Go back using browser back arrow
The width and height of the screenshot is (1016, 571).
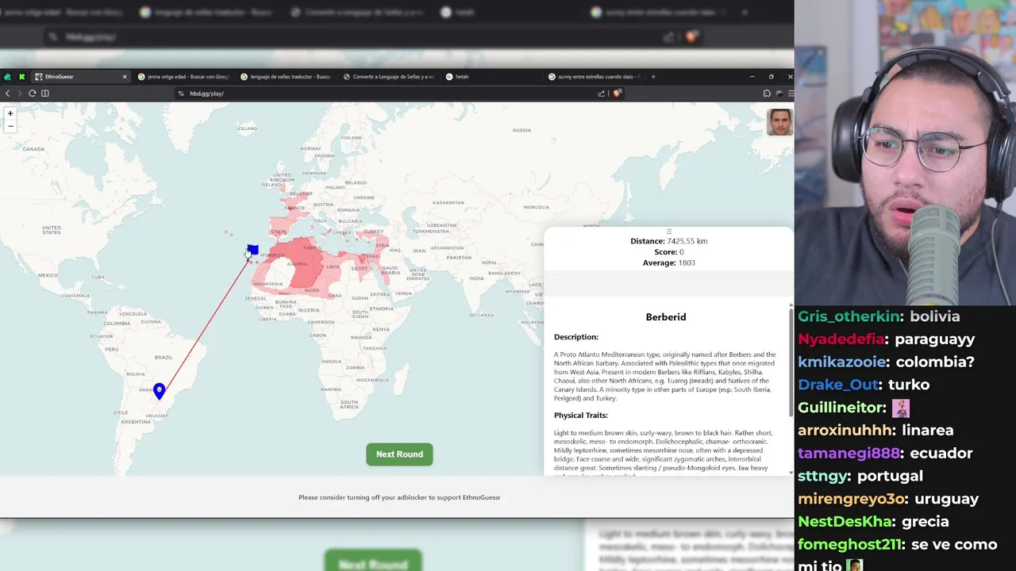(x=8, y=94)
